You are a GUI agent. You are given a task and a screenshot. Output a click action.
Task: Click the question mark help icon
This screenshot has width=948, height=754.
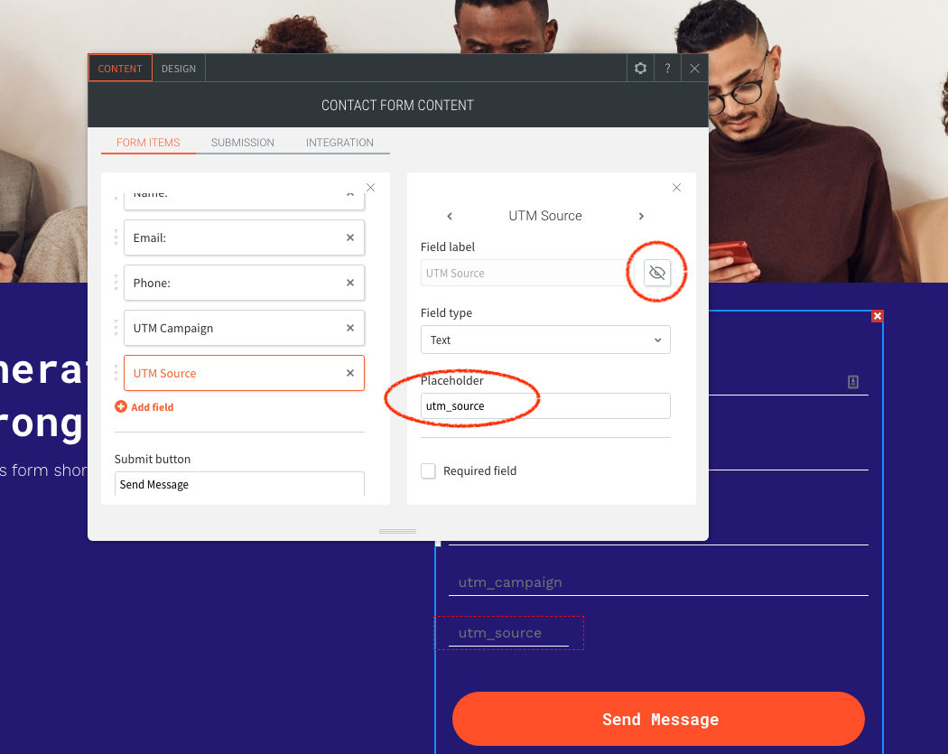tap(667, 69)
